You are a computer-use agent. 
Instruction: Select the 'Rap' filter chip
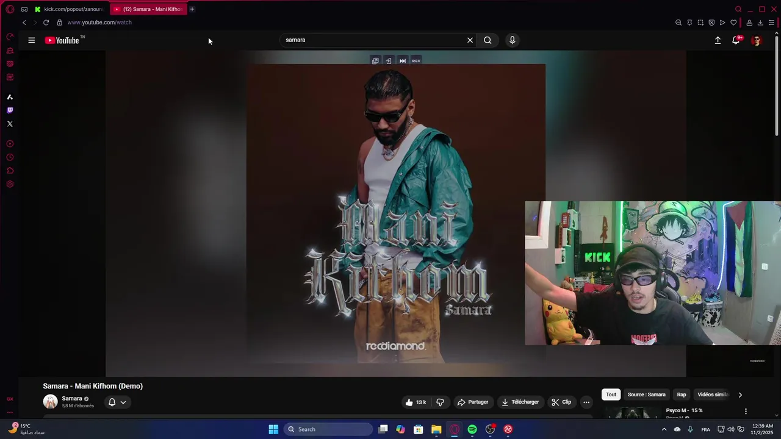click(x=682, y=394)
